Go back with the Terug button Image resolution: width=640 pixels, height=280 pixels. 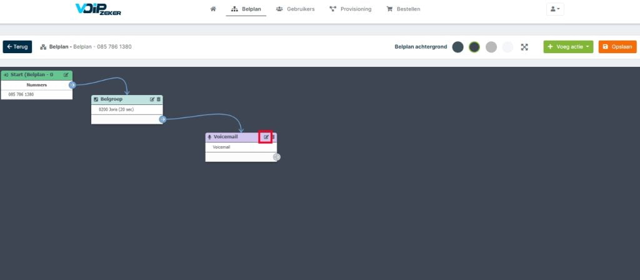(x=17, y=46)
